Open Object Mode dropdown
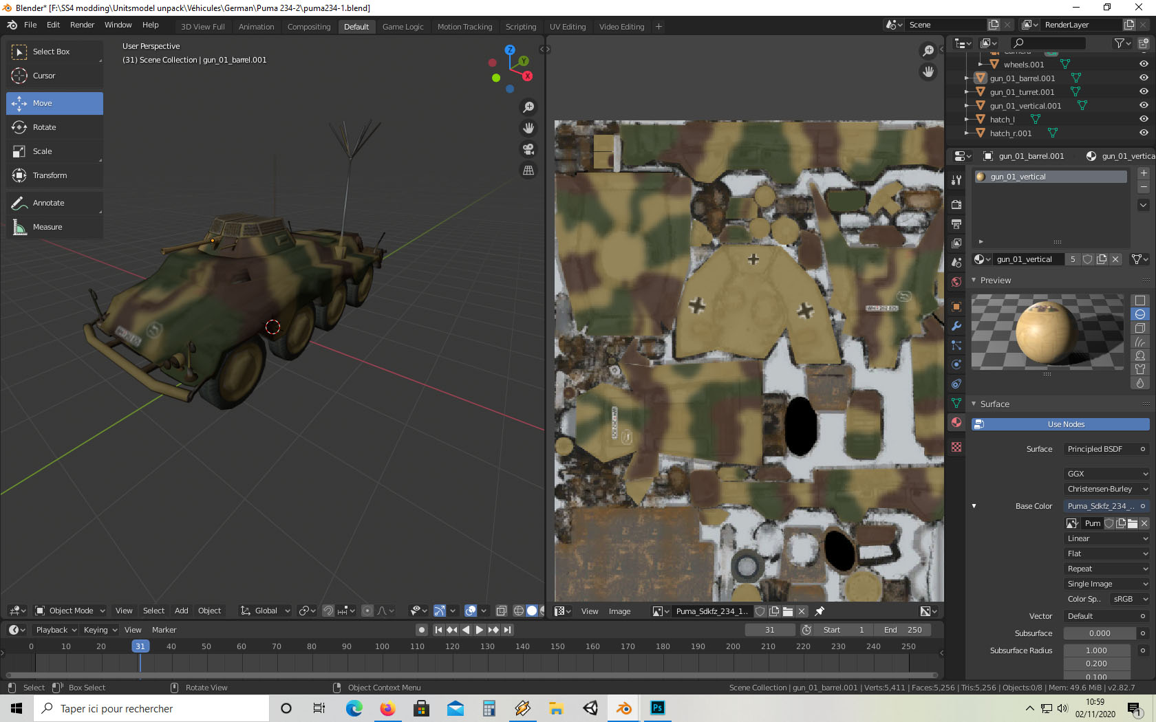 pos(69,611)
